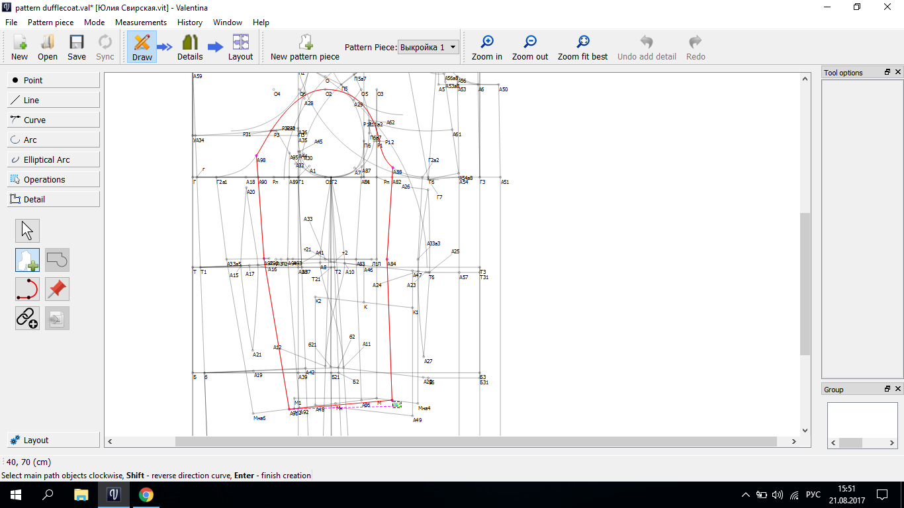
Task: Expand the Line tools section
Action: (x=54, y=100)
